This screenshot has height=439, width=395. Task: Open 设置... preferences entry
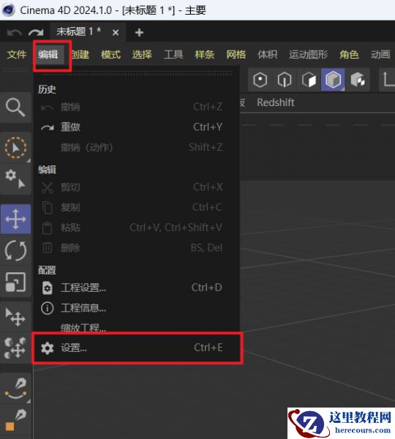[x=137, y=348]
